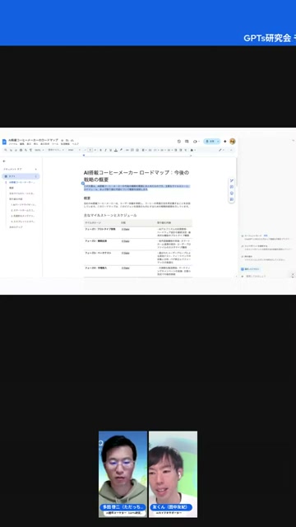Open the 表示 menu
Image resolution: width=296 pixels, height=527 pixels.
tap(29, 144)
